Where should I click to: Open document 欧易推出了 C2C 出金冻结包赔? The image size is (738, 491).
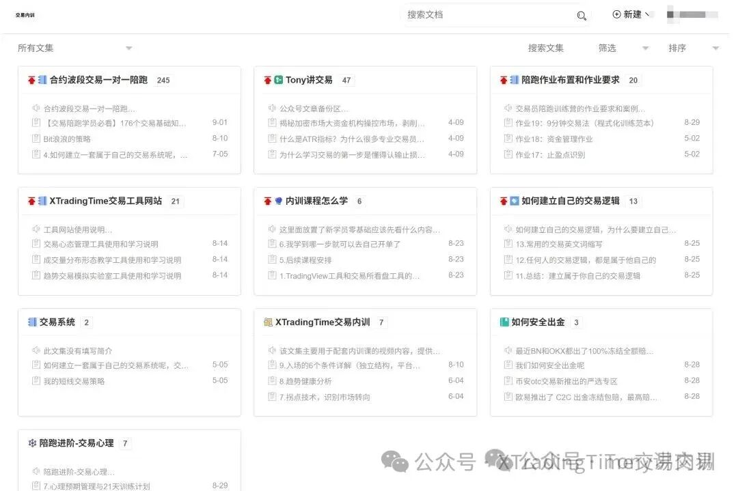tap(586, 397)
